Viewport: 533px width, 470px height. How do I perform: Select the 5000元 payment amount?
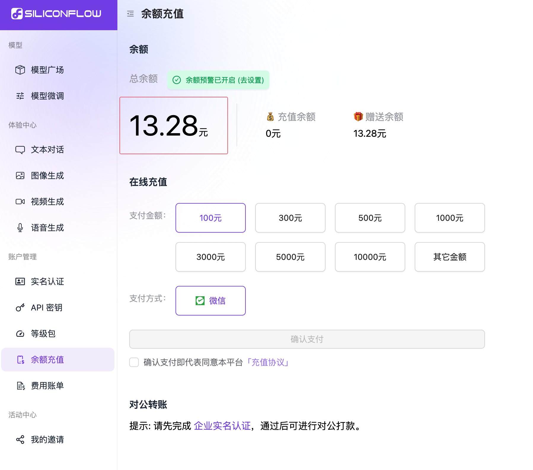pos(290,257)
